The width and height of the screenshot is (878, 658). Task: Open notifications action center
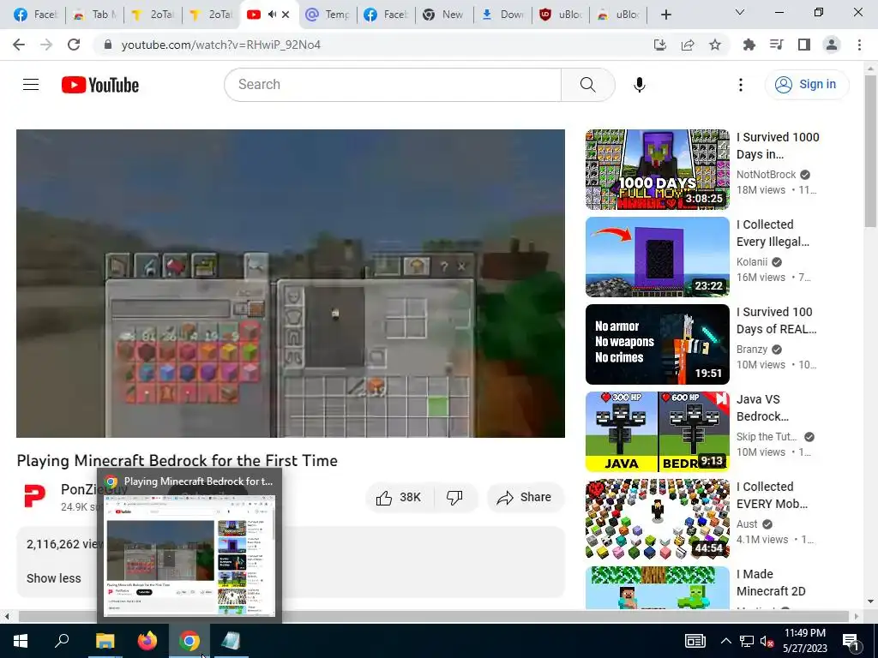point(851,641)
